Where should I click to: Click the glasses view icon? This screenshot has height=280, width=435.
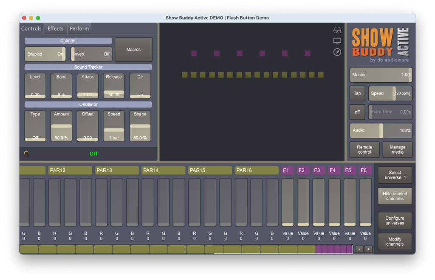pyautogui.click(x=337, y=30)
